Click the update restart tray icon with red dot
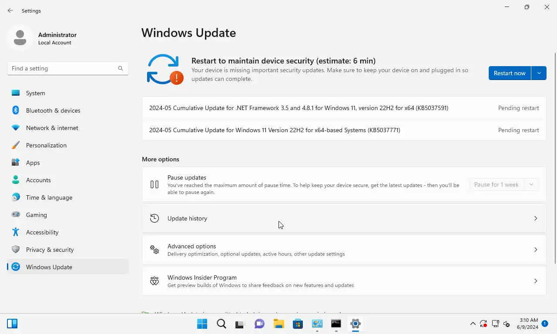The width and height of the screenshot is (557, 334). point(483,324)
